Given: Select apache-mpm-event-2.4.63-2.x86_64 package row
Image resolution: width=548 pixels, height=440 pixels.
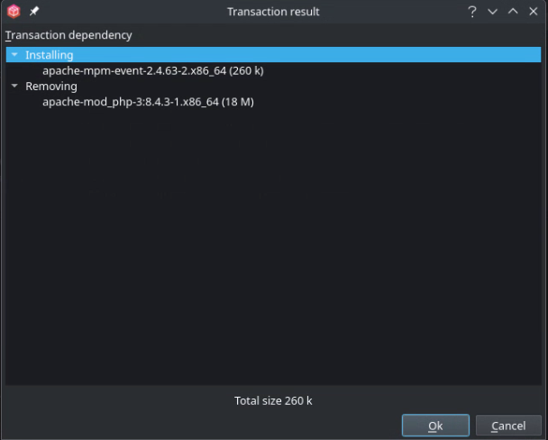Looking at the screenshot, I should [x=273, y=70].
